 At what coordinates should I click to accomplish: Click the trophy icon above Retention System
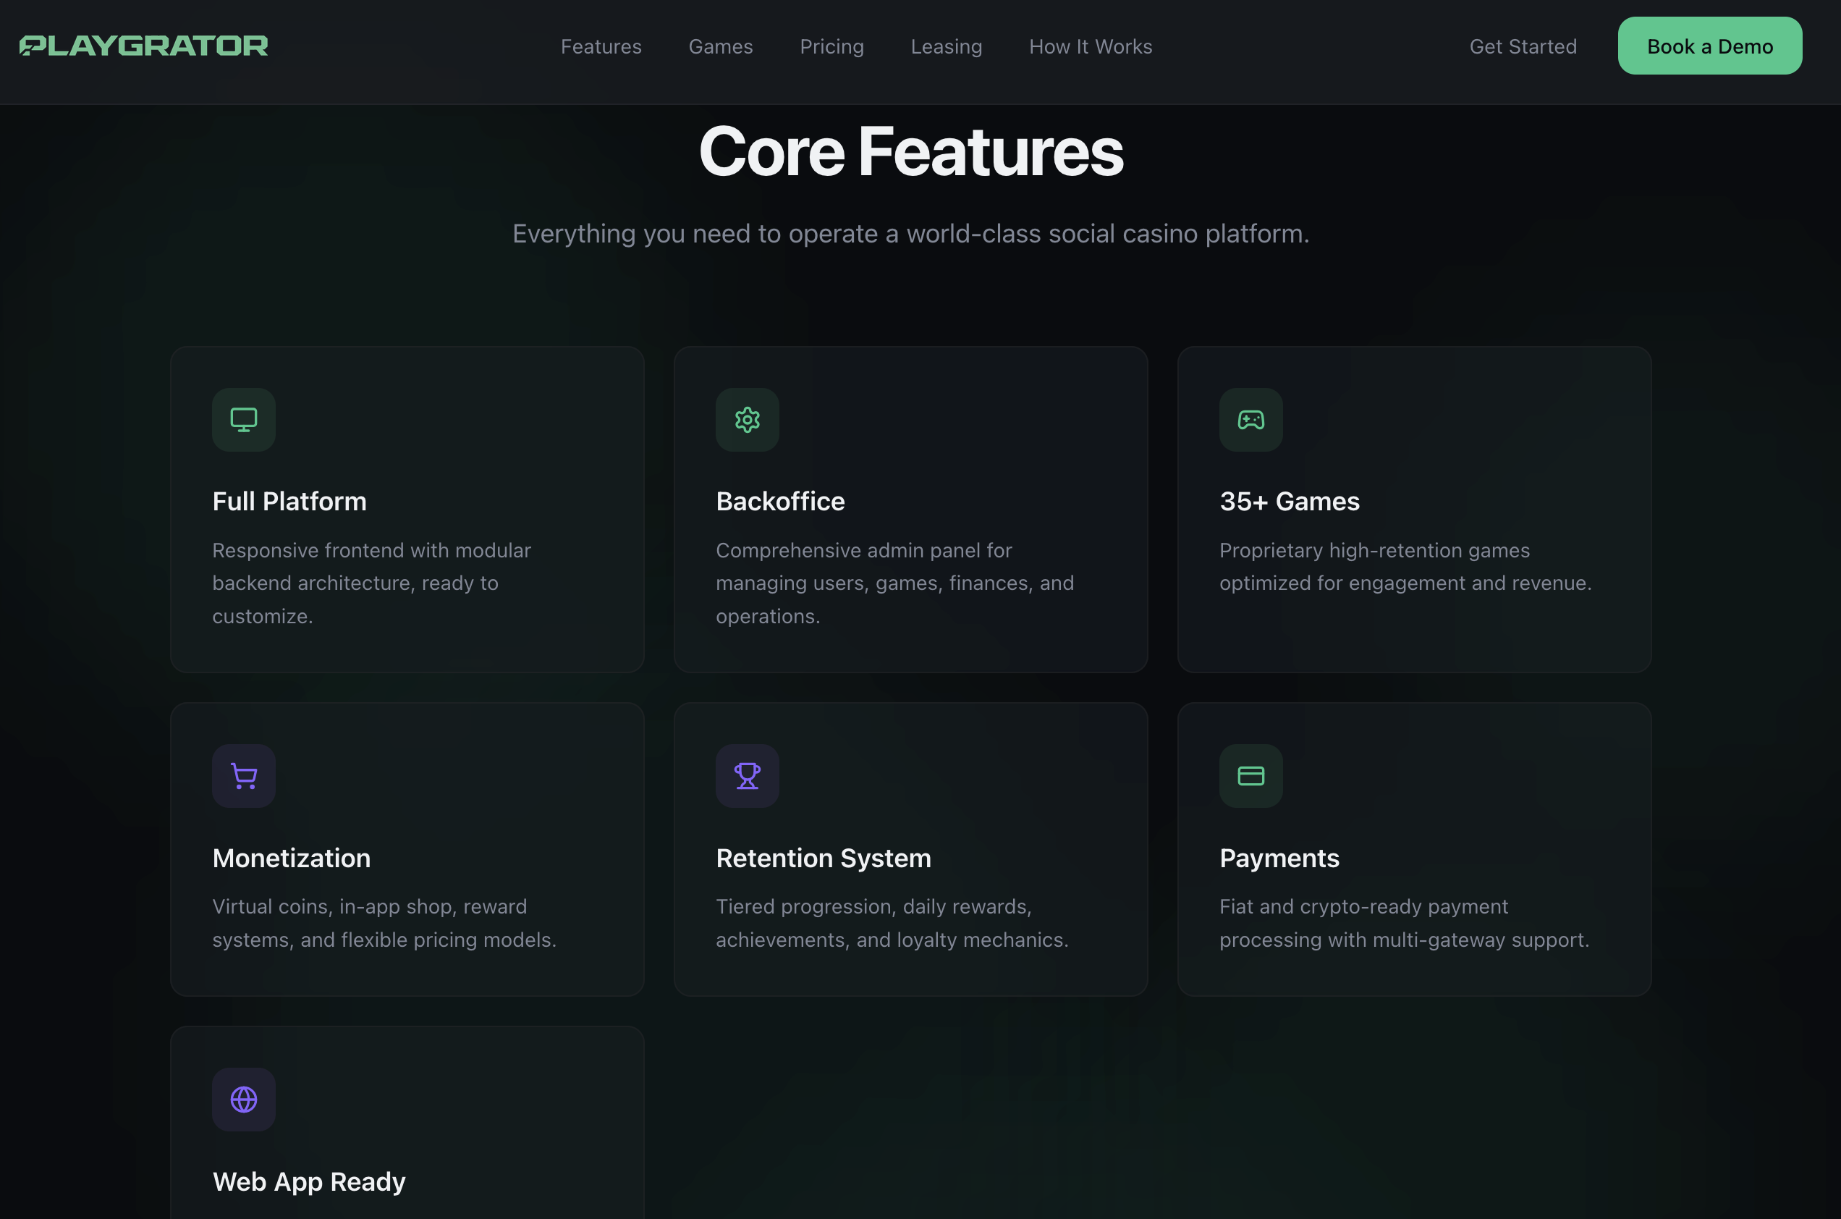tap(747, 776)
